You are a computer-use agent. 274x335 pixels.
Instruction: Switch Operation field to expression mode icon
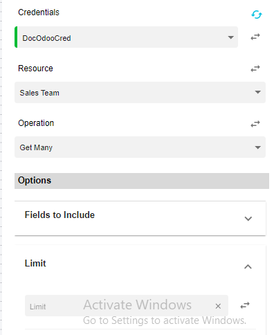(x=255, y=124)
